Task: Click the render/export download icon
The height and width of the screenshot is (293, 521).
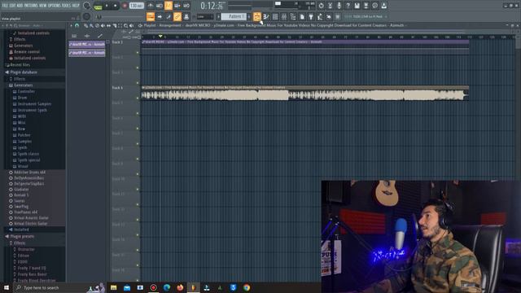Action: [x=383, y=6]
